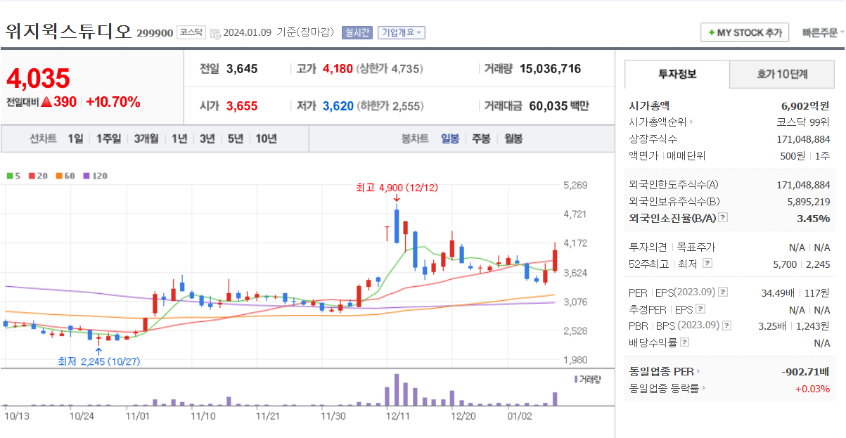Click help icon beside 배당수익률
Screen dimensions: 846x438
coord(685,342)
